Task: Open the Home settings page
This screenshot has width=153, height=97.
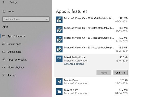Action: point(11,11)
